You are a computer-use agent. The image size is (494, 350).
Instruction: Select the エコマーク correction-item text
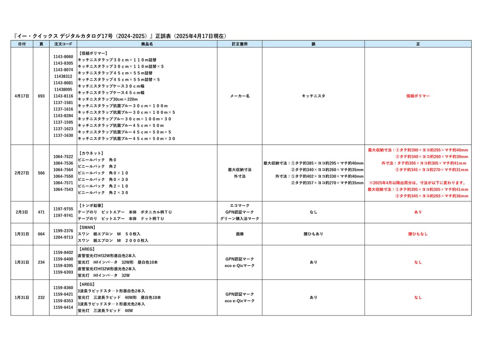(239, 206)
